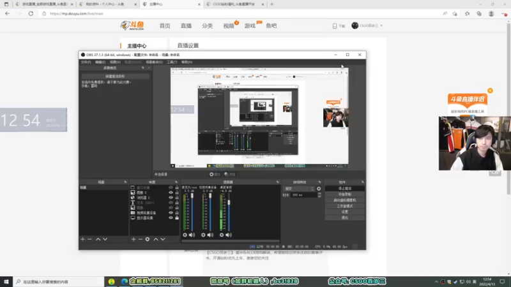The width and height of the screenshot is (511, 287).
Task: Close the 多路推流 dock panel
Action: coord(149,68)
